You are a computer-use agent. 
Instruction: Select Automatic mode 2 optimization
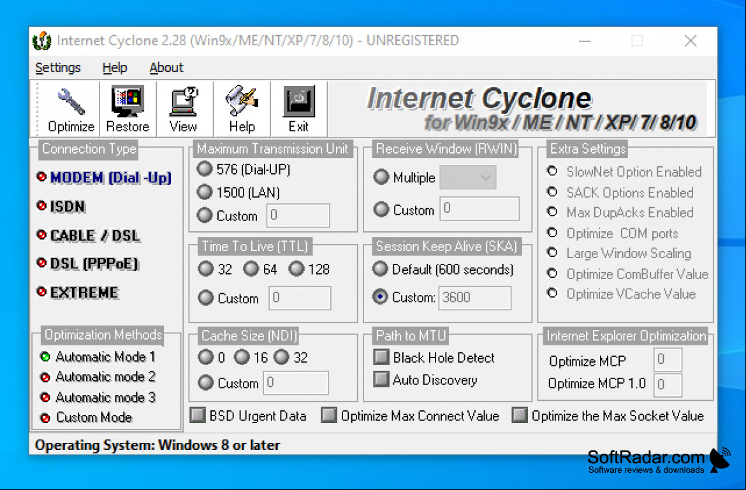tap(98, 377)
